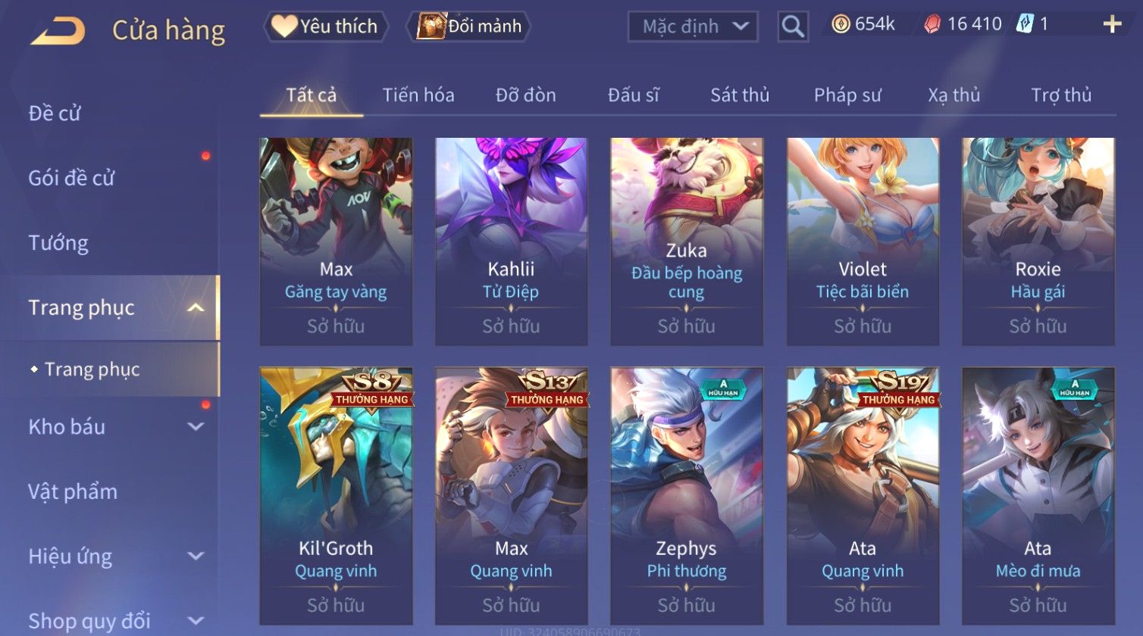1143x636 pixels.
Task: Open the Kil'Groth Quang vinh S8 skin card
Action: click(x=336, y=497)
